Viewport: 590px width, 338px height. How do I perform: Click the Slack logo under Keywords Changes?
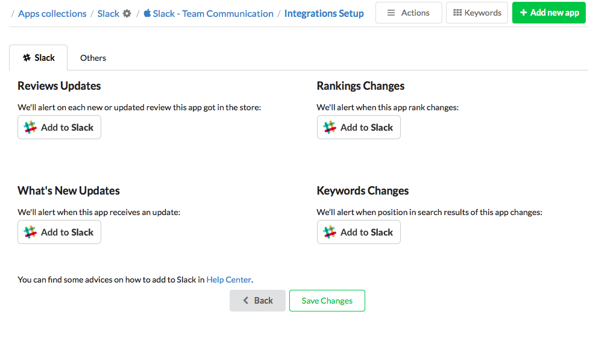pos(330,232)
